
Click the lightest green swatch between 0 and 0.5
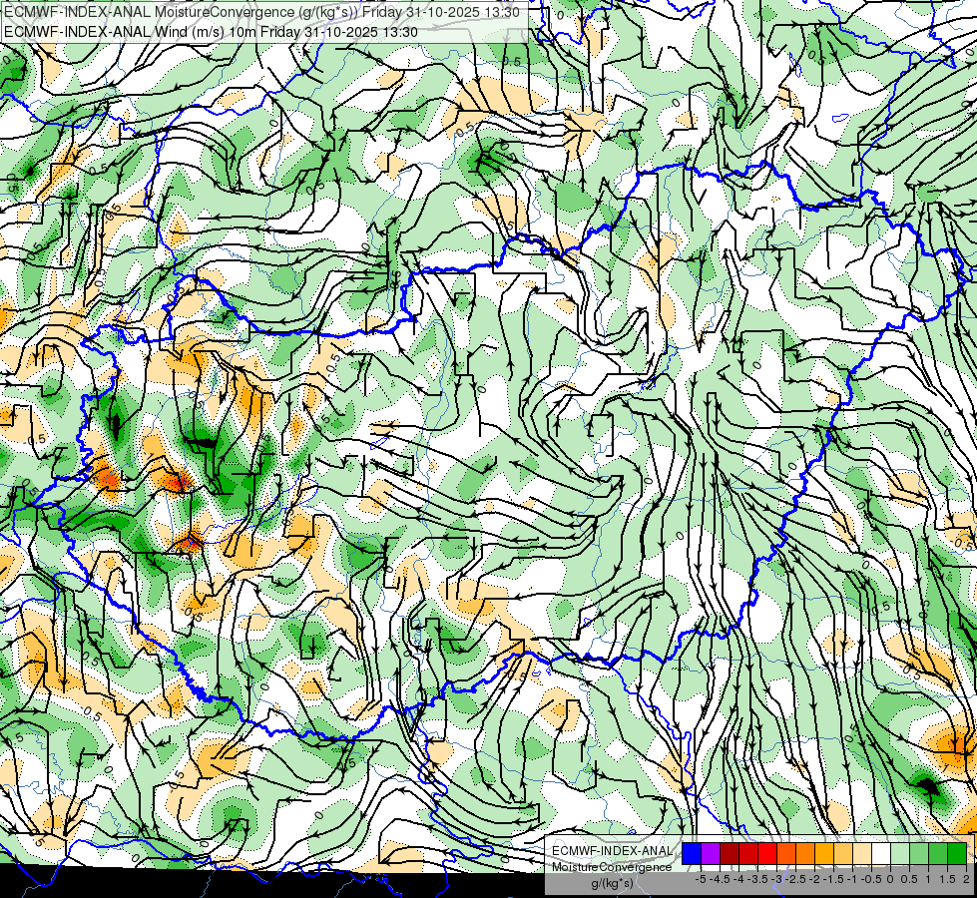900,854
